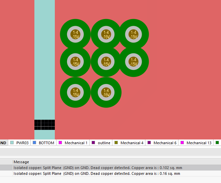Switch to the BOTTOM layer tab
This screenshot has height=183, width=221.
coord(43,143)
